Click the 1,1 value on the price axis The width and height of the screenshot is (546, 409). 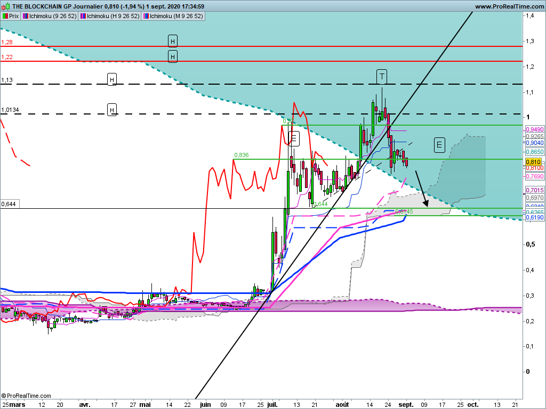pos(530,92)
